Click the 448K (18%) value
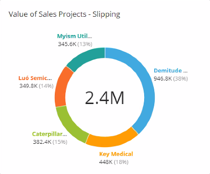Viewport: 210px width, 174px height. point(114,162)
